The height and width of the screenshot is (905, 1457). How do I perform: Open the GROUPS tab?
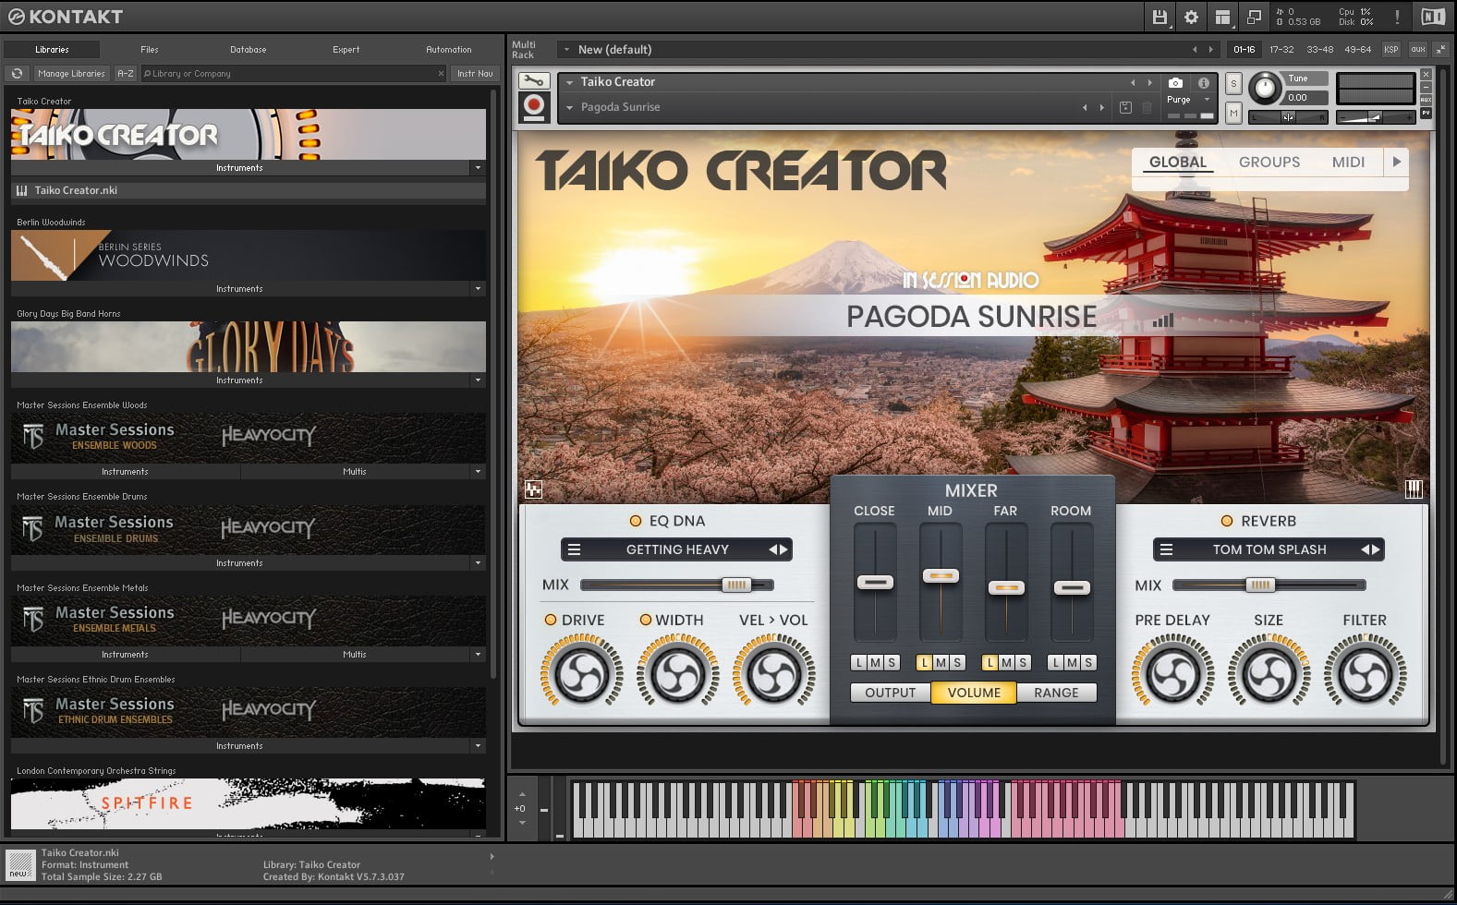(1269, 162)
